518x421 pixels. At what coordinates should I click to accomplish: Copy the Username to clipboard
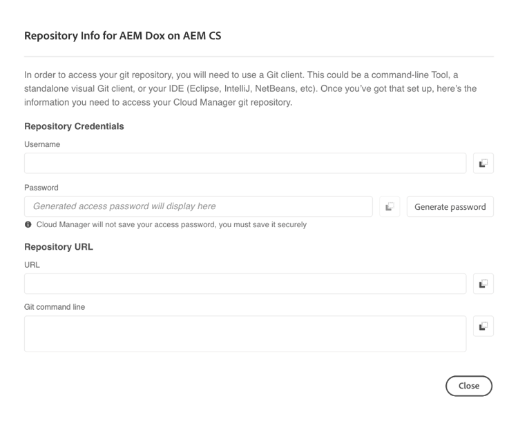(483, 164)
